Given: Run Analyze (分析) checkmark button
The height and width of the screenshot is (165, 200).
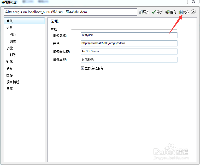Looking at the screenshot, I should point(157,12).
